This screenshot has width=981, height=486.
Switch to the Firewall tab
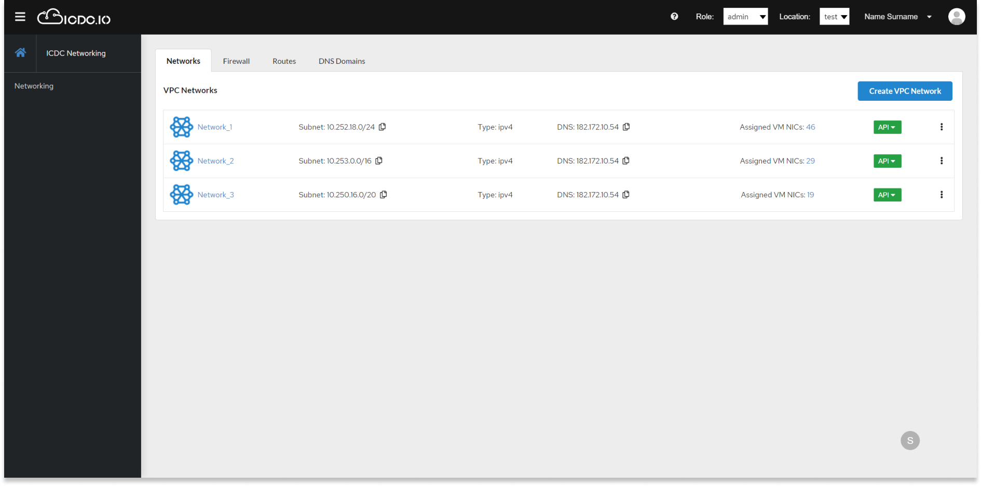236,61
